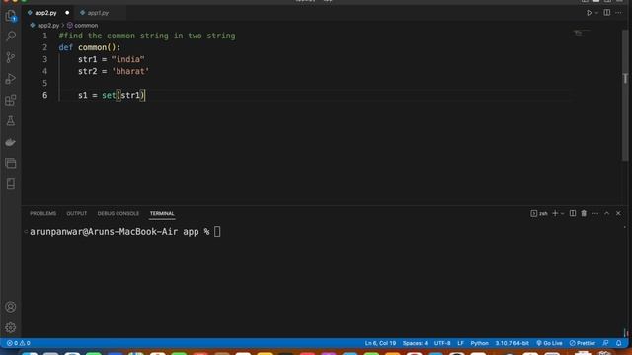Kill terminal with trash icon
The image size is (632, 355).
pos(584,213)
